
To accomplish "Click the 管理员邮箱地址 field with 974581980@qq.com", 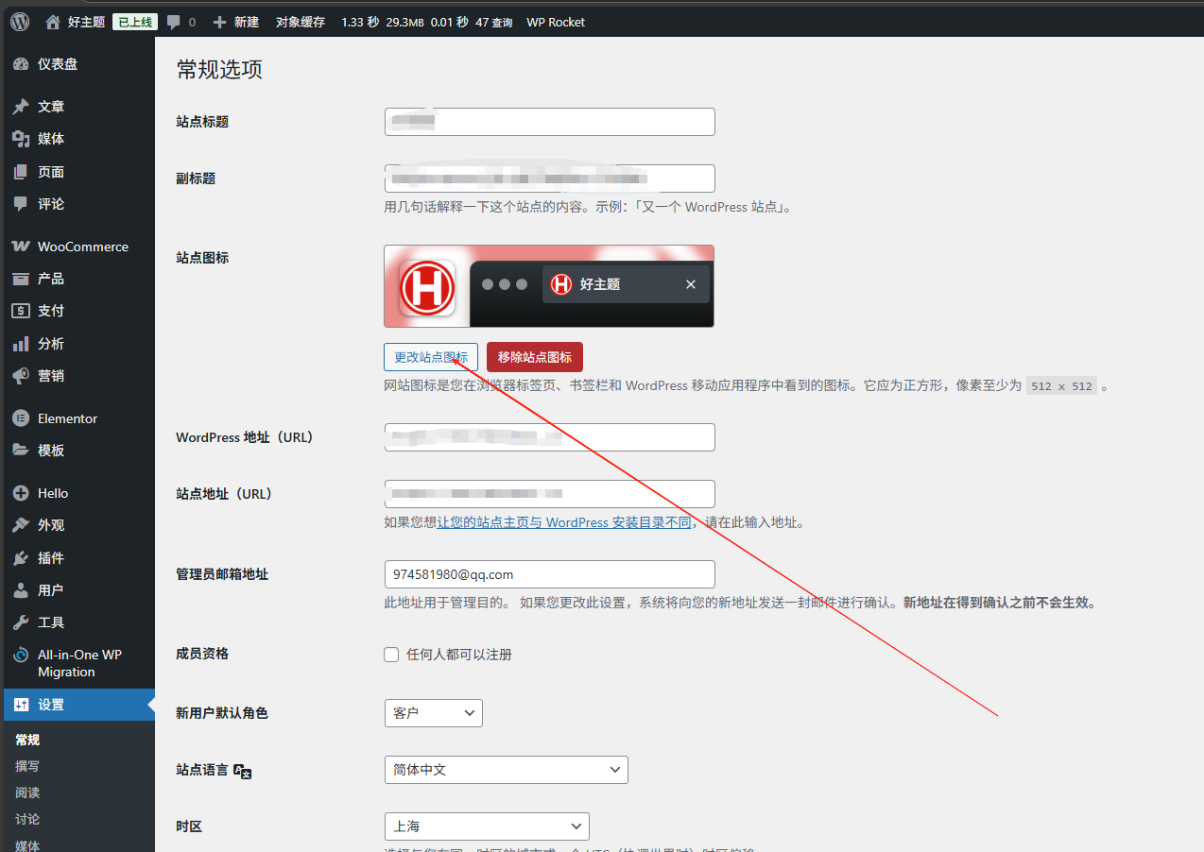I will pos(550,574).
